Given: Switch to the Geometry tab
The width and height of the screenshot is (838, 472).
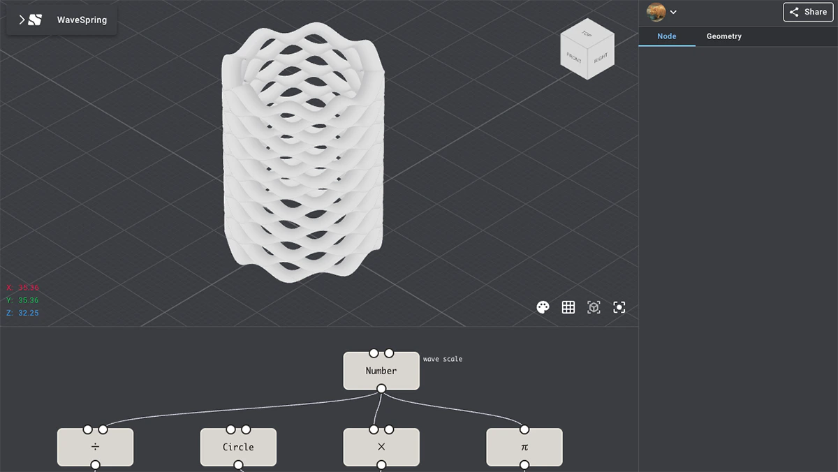Looking at the screenshot, I should pyautogui.click(x=724, y=36).
